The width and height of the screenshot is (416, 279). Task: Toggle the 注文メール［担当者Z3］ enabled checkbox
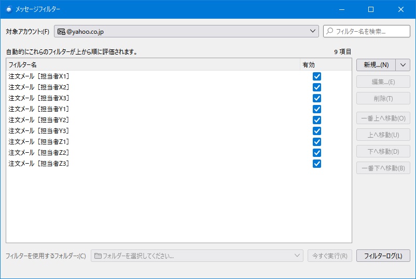click(317, 164)
